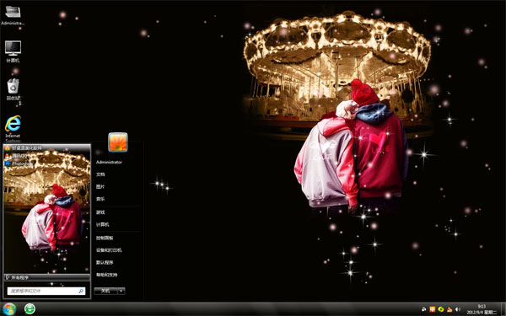Image resolution: width=506 pixels, height=316 pixels.
Task: Click the green circular tray icon
Action: [441, 309]
